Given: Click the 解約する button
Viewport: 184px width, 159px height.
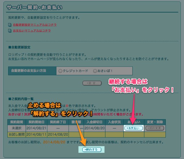Looking at the screenshot, I should pyautogui.click(x=92, y=149).
